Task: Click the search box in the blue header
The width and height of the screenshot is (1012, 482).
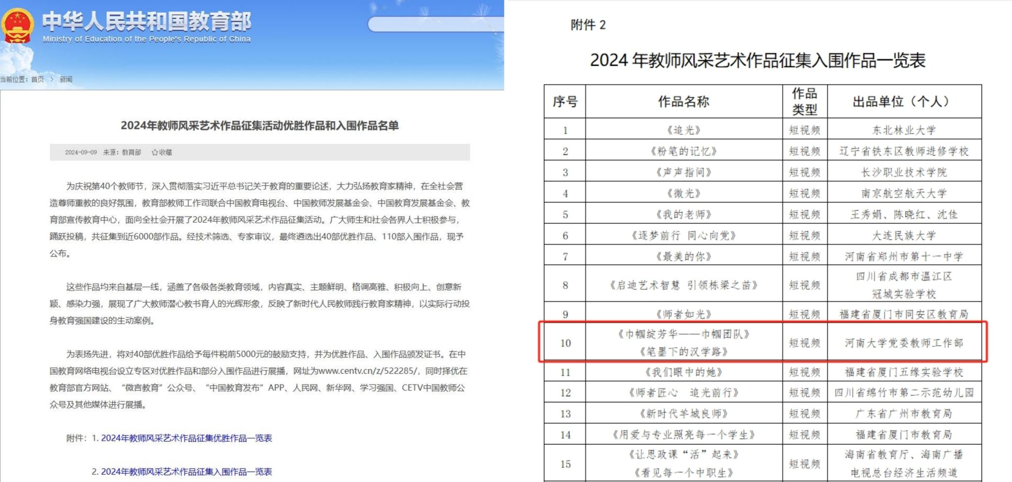Action: click(x=435, y=24)
